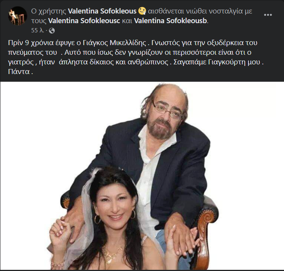Click the phrase Σαγαπάμε Γιαγκούρτη μου
This screenshot has height=271, width=284.
217,62
